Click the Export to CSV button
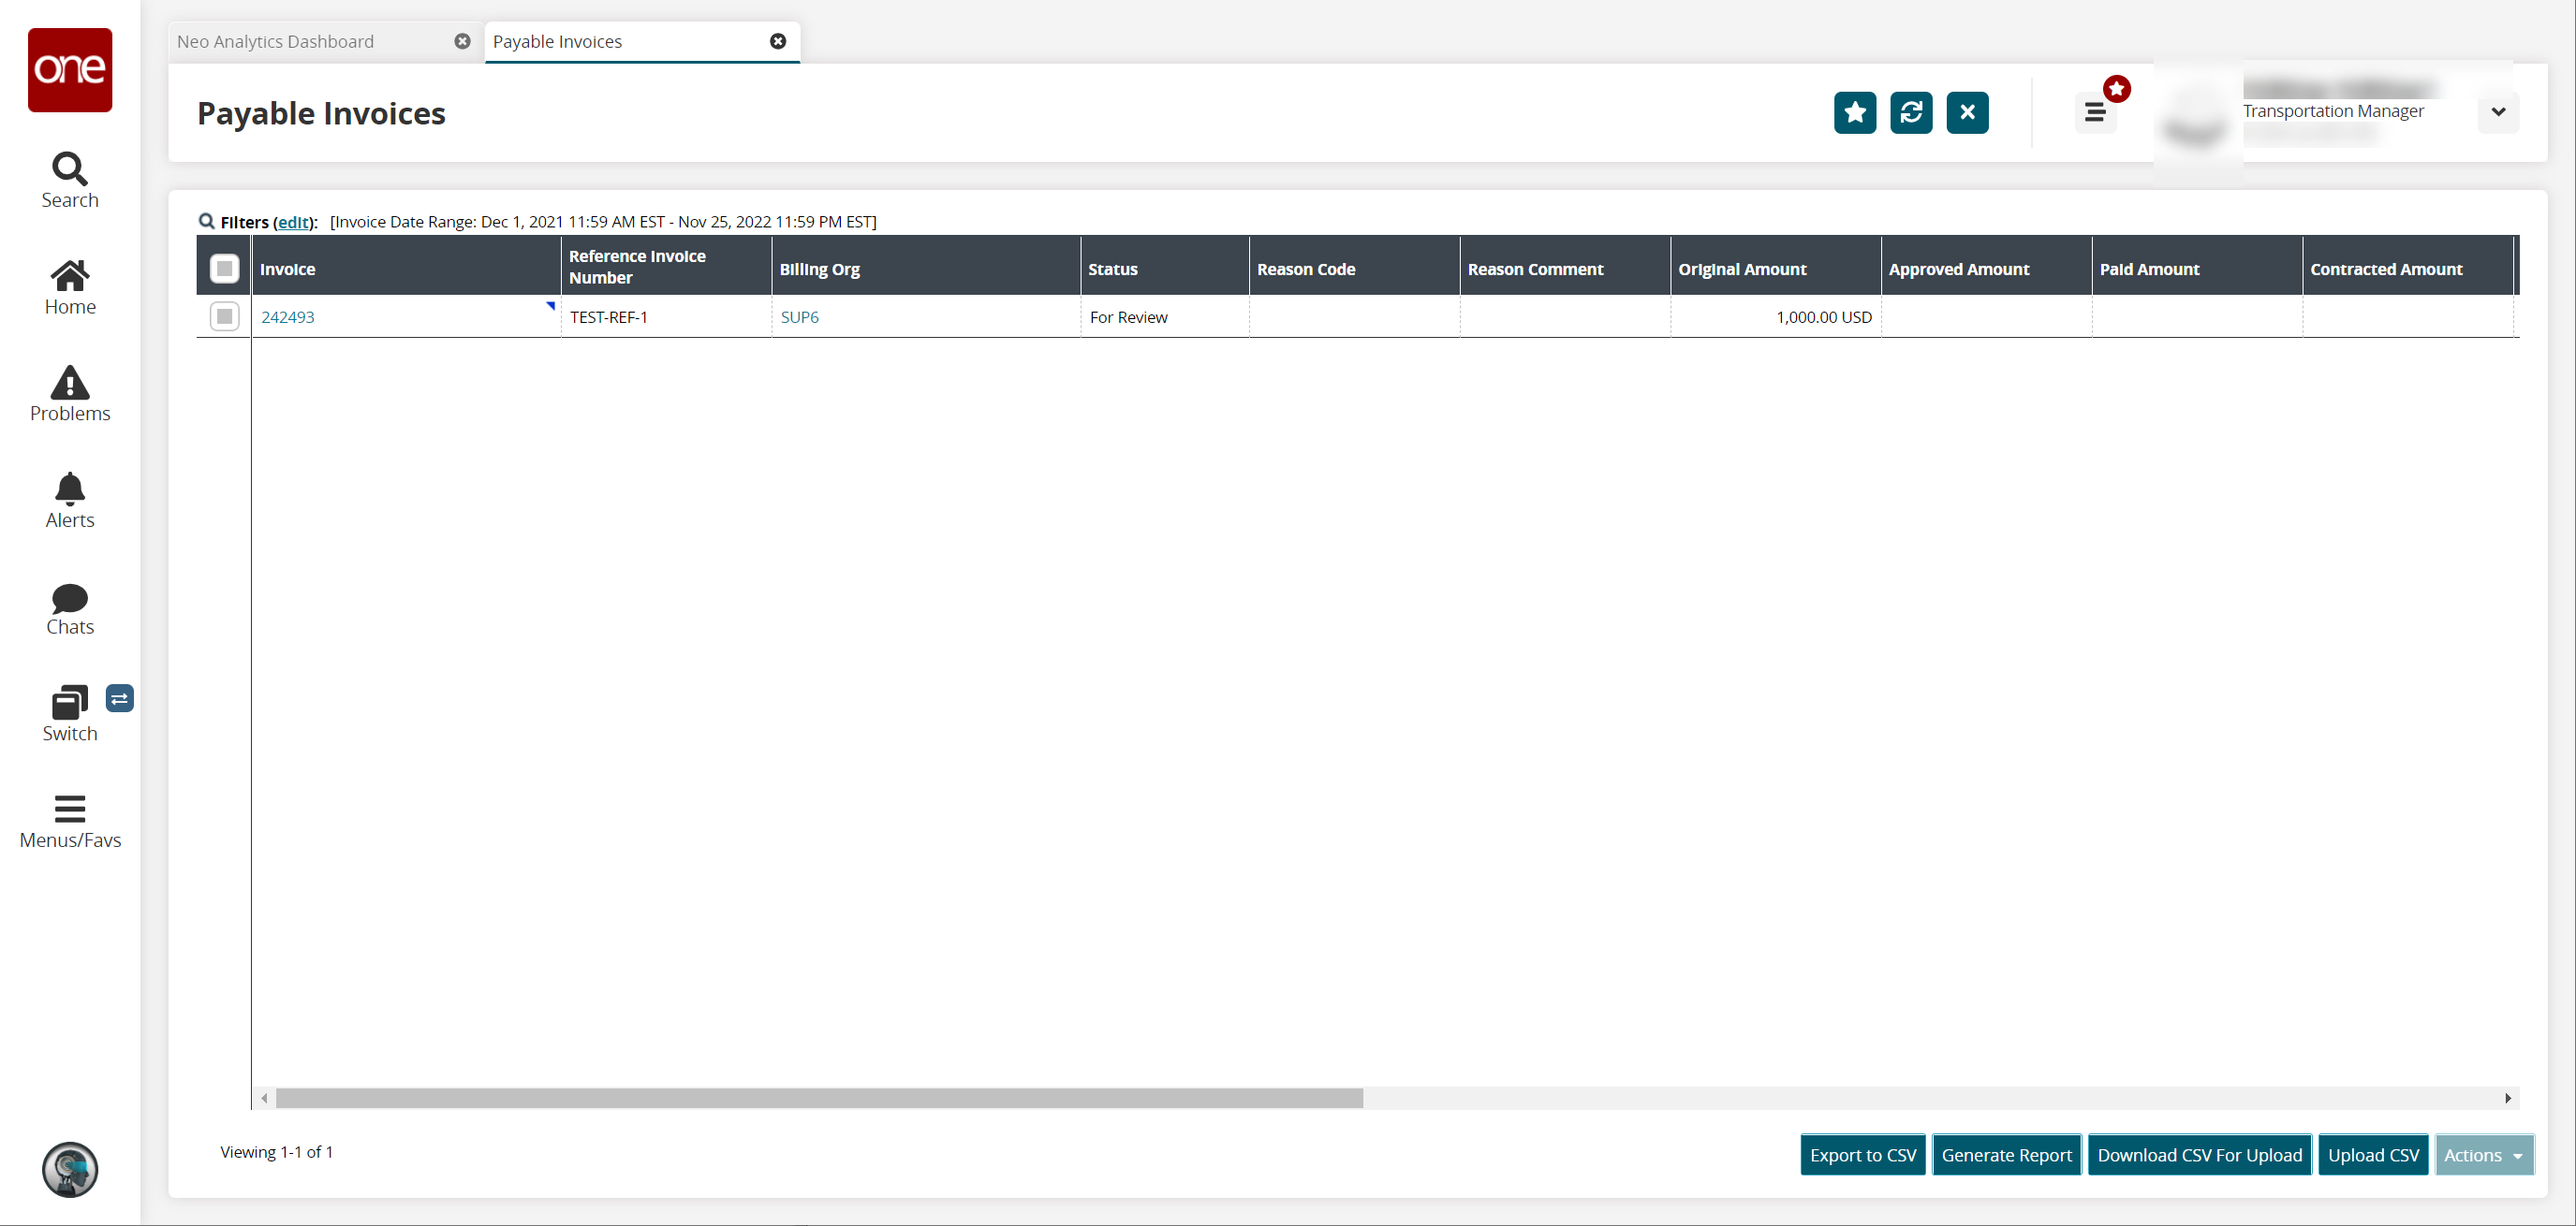Viewport: 2576px width, 1226px height. point(1862,1155)
